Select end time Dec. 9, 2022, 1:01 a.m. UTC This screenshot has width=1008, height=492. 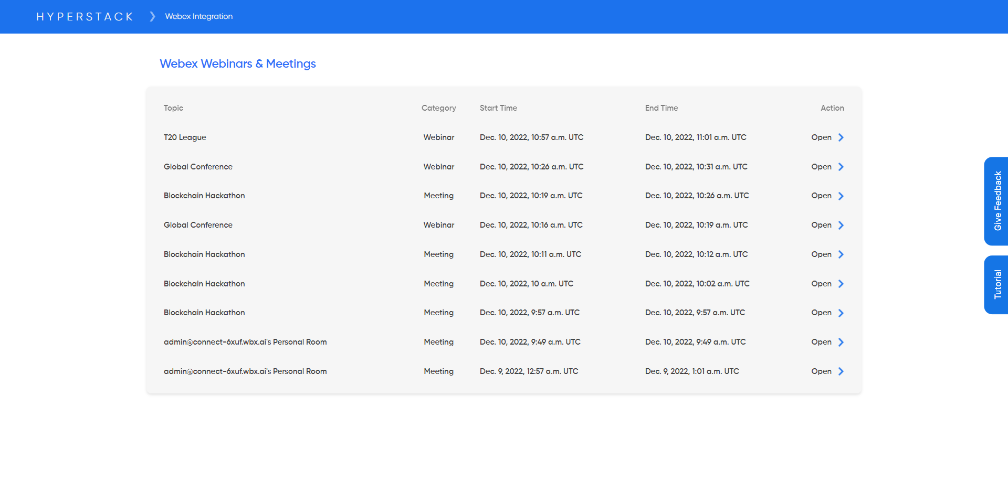click(x=692, y=371)
